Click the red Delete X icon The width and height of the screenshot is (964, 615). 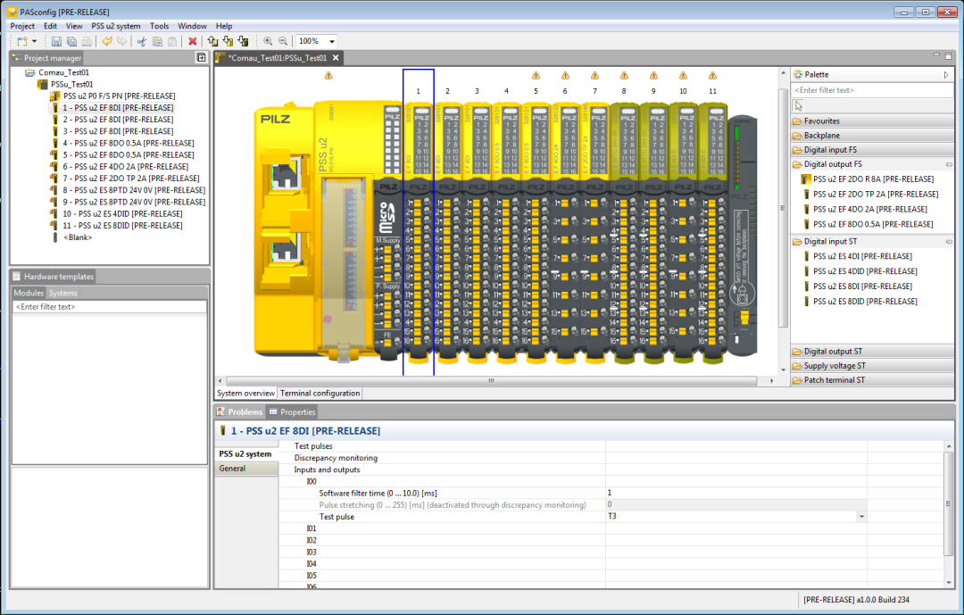tap(192, 41)
